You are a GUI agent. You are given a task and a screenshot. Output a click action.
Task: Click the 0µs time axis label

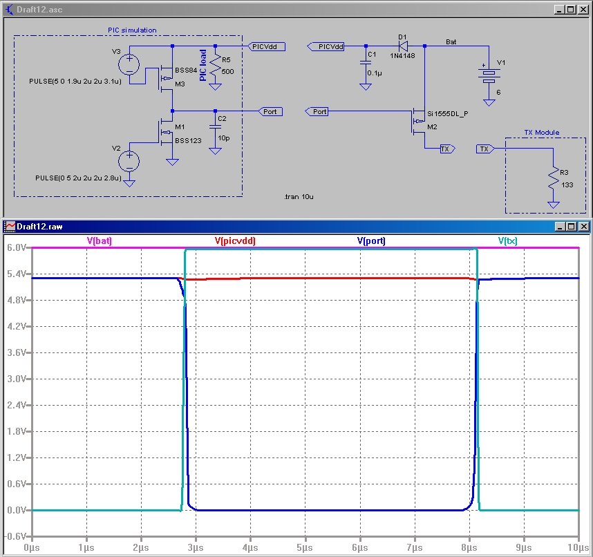[32, 547]
